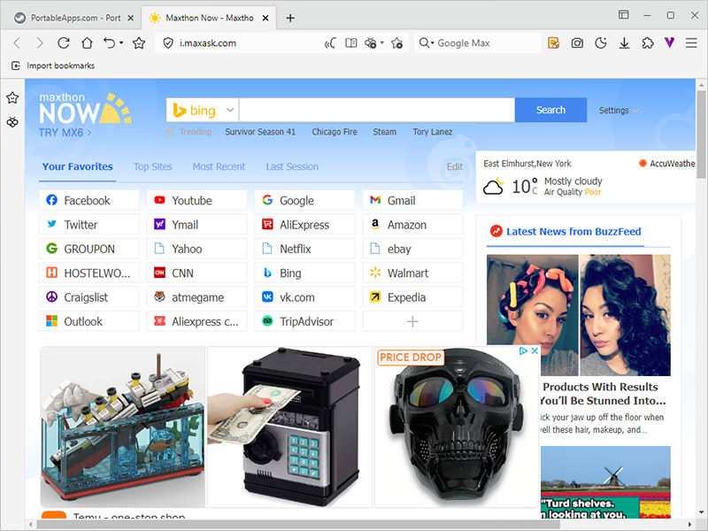The image size is (708, 531).
Task: Open the screenshot capture camera tool
Action: pos(577,42)
